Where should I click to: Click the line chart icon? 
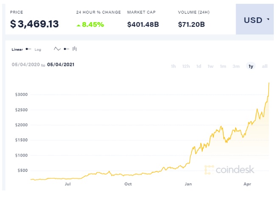[57, 49]
